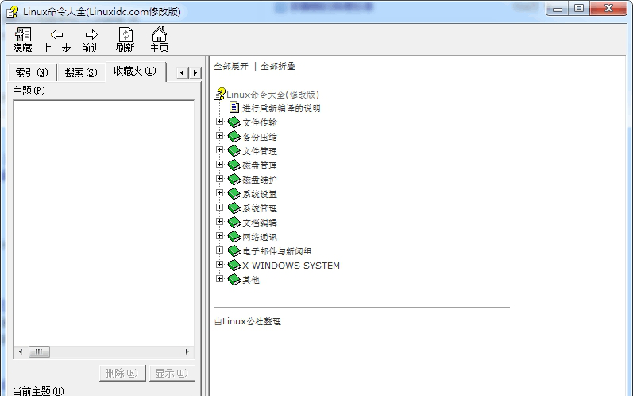Viewport: 633px width, 411px height.
Task: Select the 收藏夹 tab
Action: [x=135, y=71]
